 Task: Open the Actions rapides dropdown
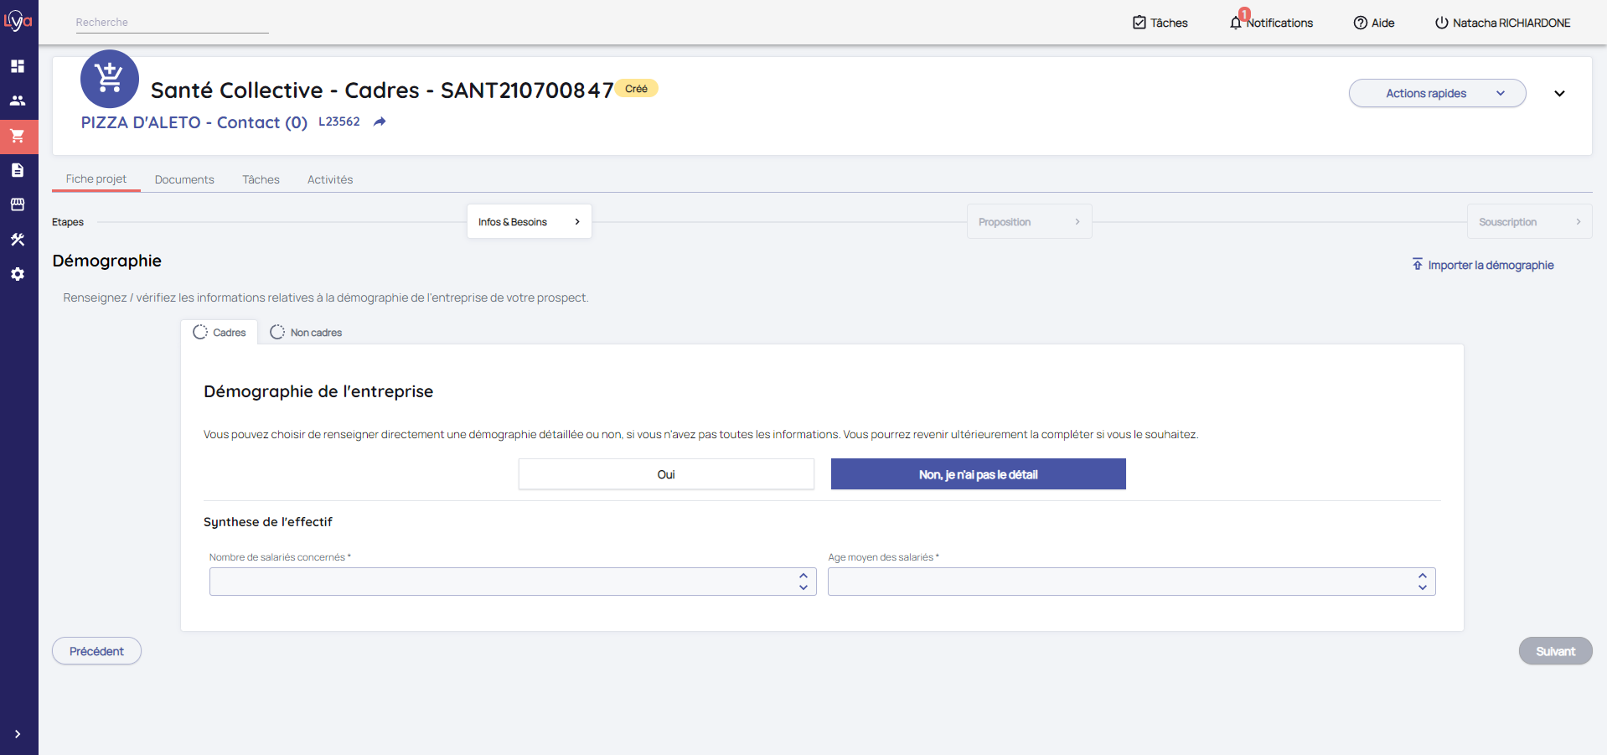[x=1437, y=93]
